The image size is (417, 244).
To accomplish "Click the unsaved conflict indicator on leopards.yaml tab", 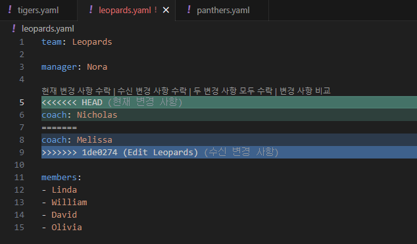I will 156,10.
